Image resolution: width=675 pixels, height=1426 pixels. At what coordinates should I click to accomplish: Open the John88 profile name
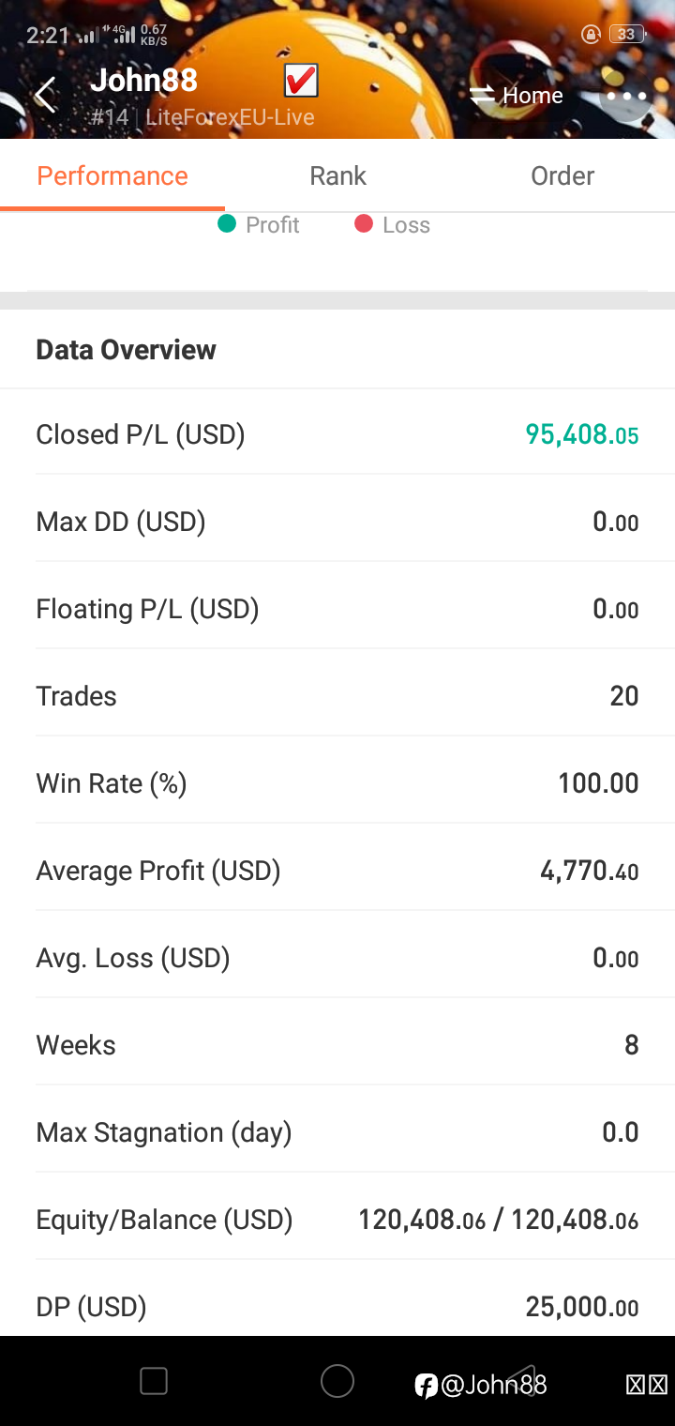[143, 81]
